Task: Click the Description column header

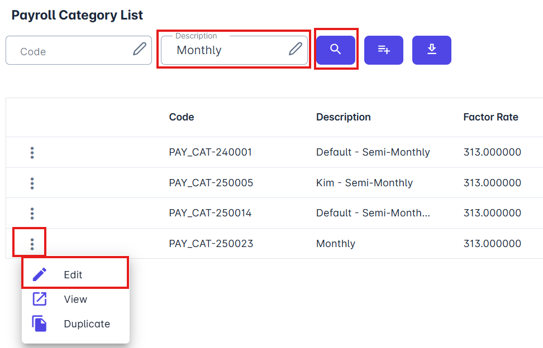Action: click(343, 117)
